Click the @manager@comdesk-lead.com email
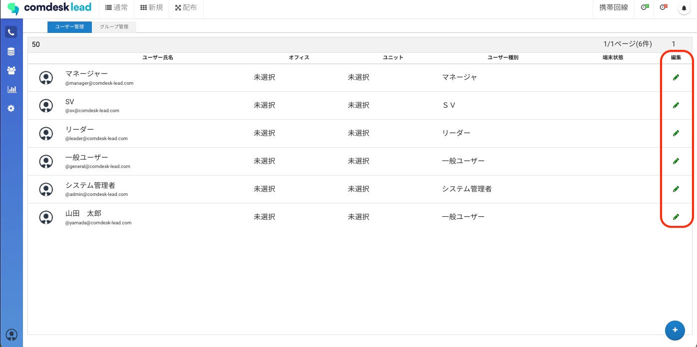Viewport: 697px width, 347px height. point(99,83)
